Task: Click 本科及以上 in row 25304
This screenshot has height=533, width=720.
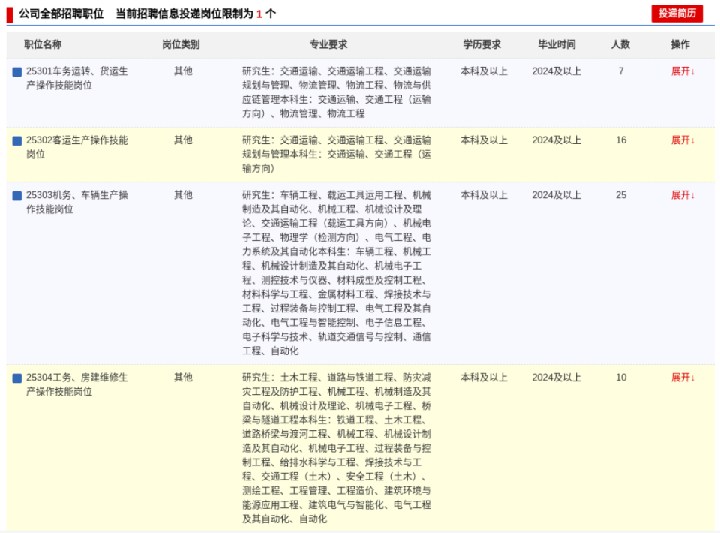Action: pyautogui.click(x=484, y=378)
